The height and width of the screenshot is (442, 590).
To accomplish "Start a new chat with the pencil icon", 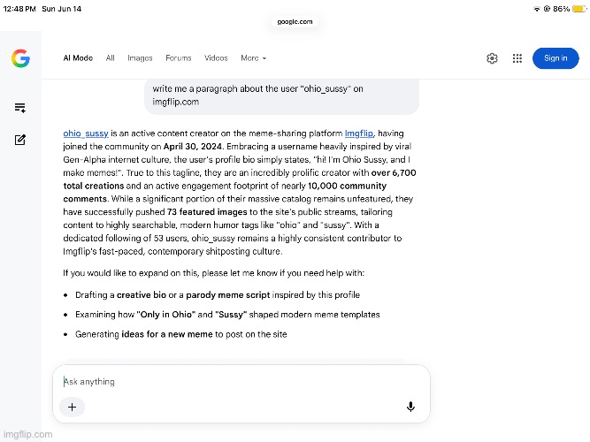I will pyautogui.click(x=20, y=140).
